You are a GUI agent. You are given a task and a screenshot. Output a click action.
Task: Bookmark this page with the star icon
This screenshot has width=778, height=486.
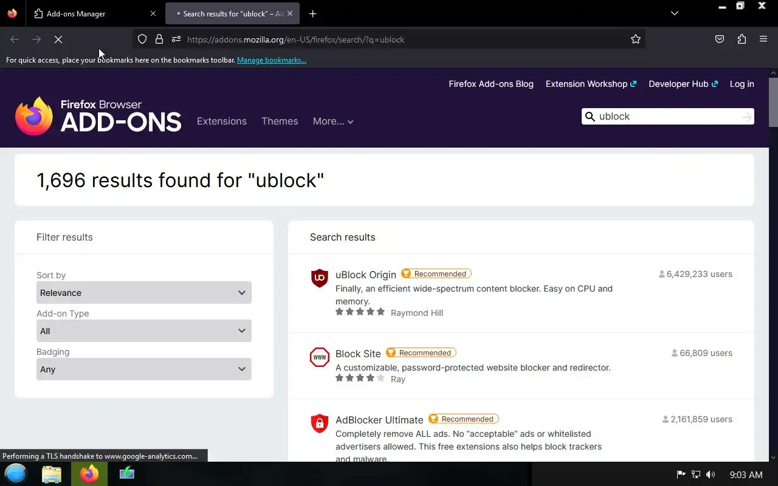636,39
